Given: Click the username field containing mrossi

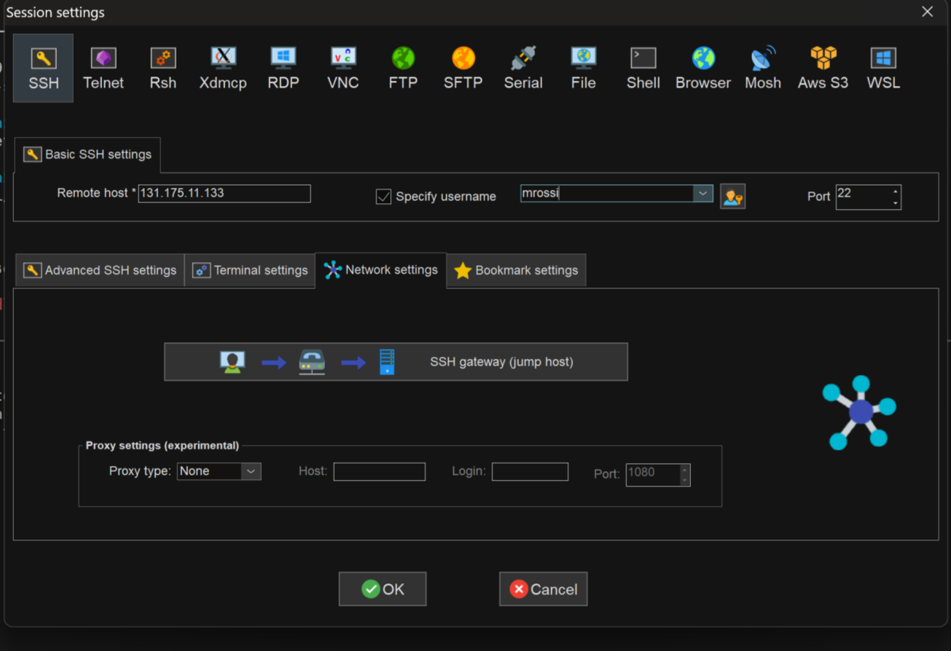Looking at the screenshot, I should coord(607,193).
